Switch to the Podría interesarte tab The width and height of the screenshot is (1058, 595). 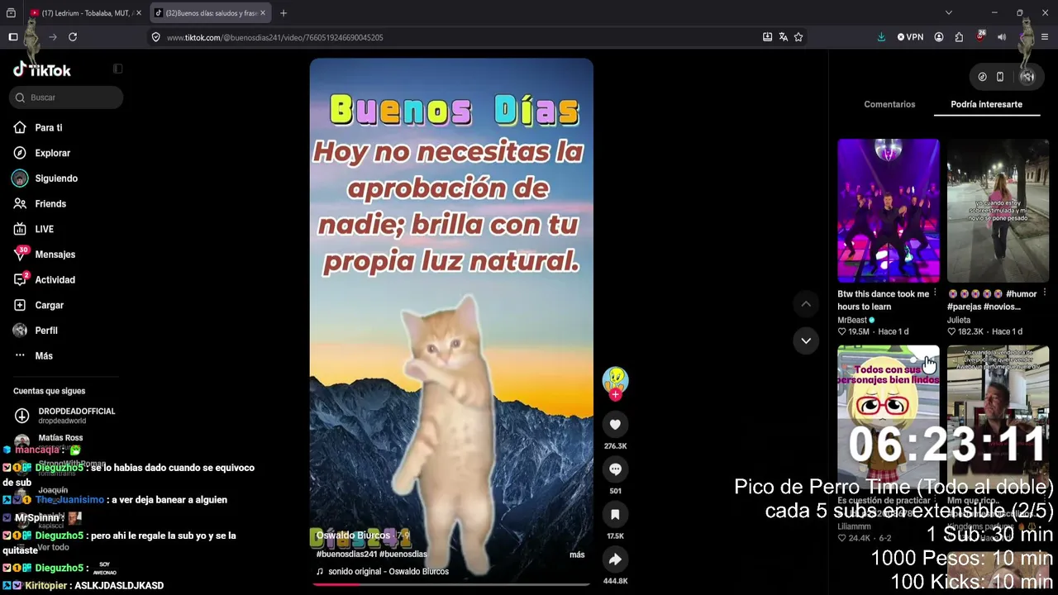[x=987, y=104]
